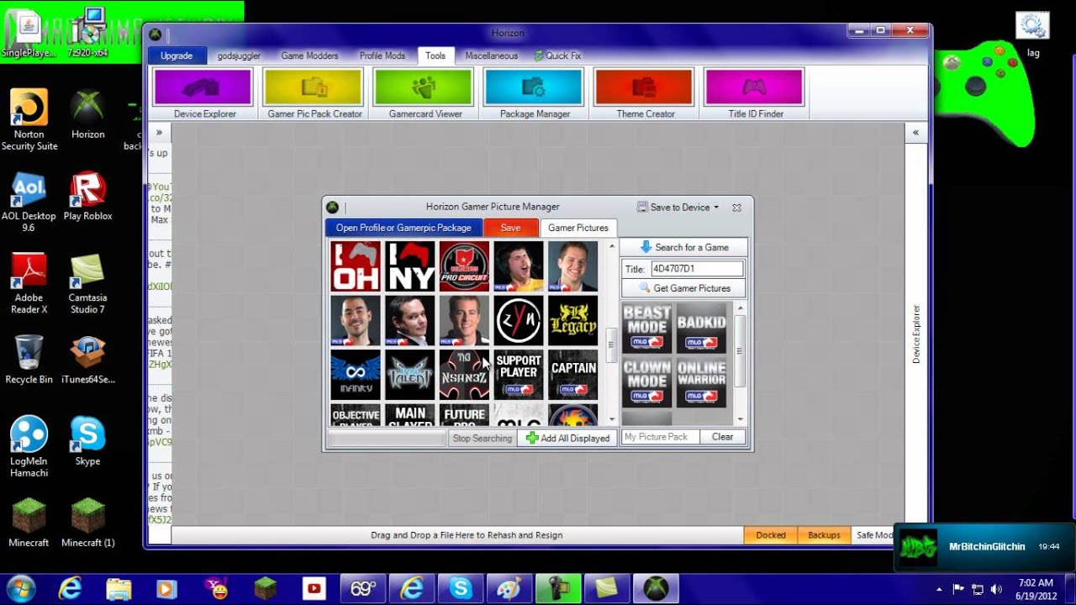This screenshot has height=605, width=1076.
Task: Expand left side panel chevron
Action: pos(159,132)
